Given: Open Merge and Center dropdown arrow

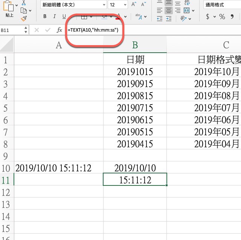Looking at the screenshot, I should tap(193, 11).
